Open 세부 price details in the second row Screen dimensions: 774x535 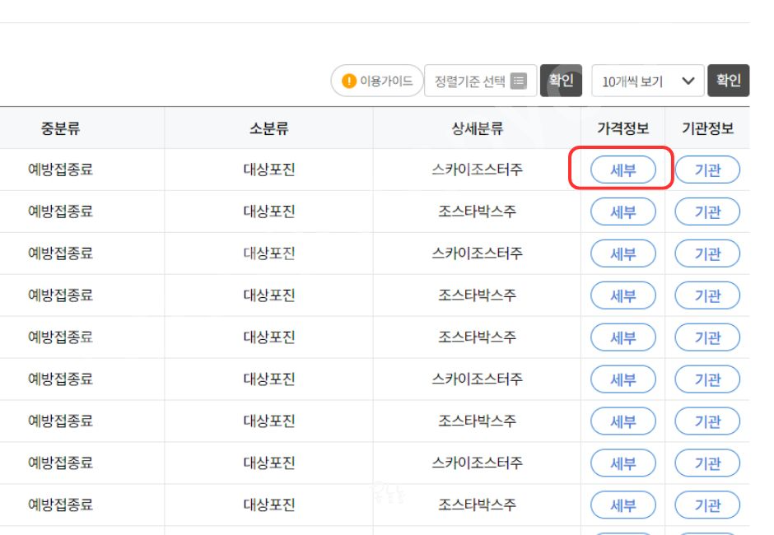(623, 212)
